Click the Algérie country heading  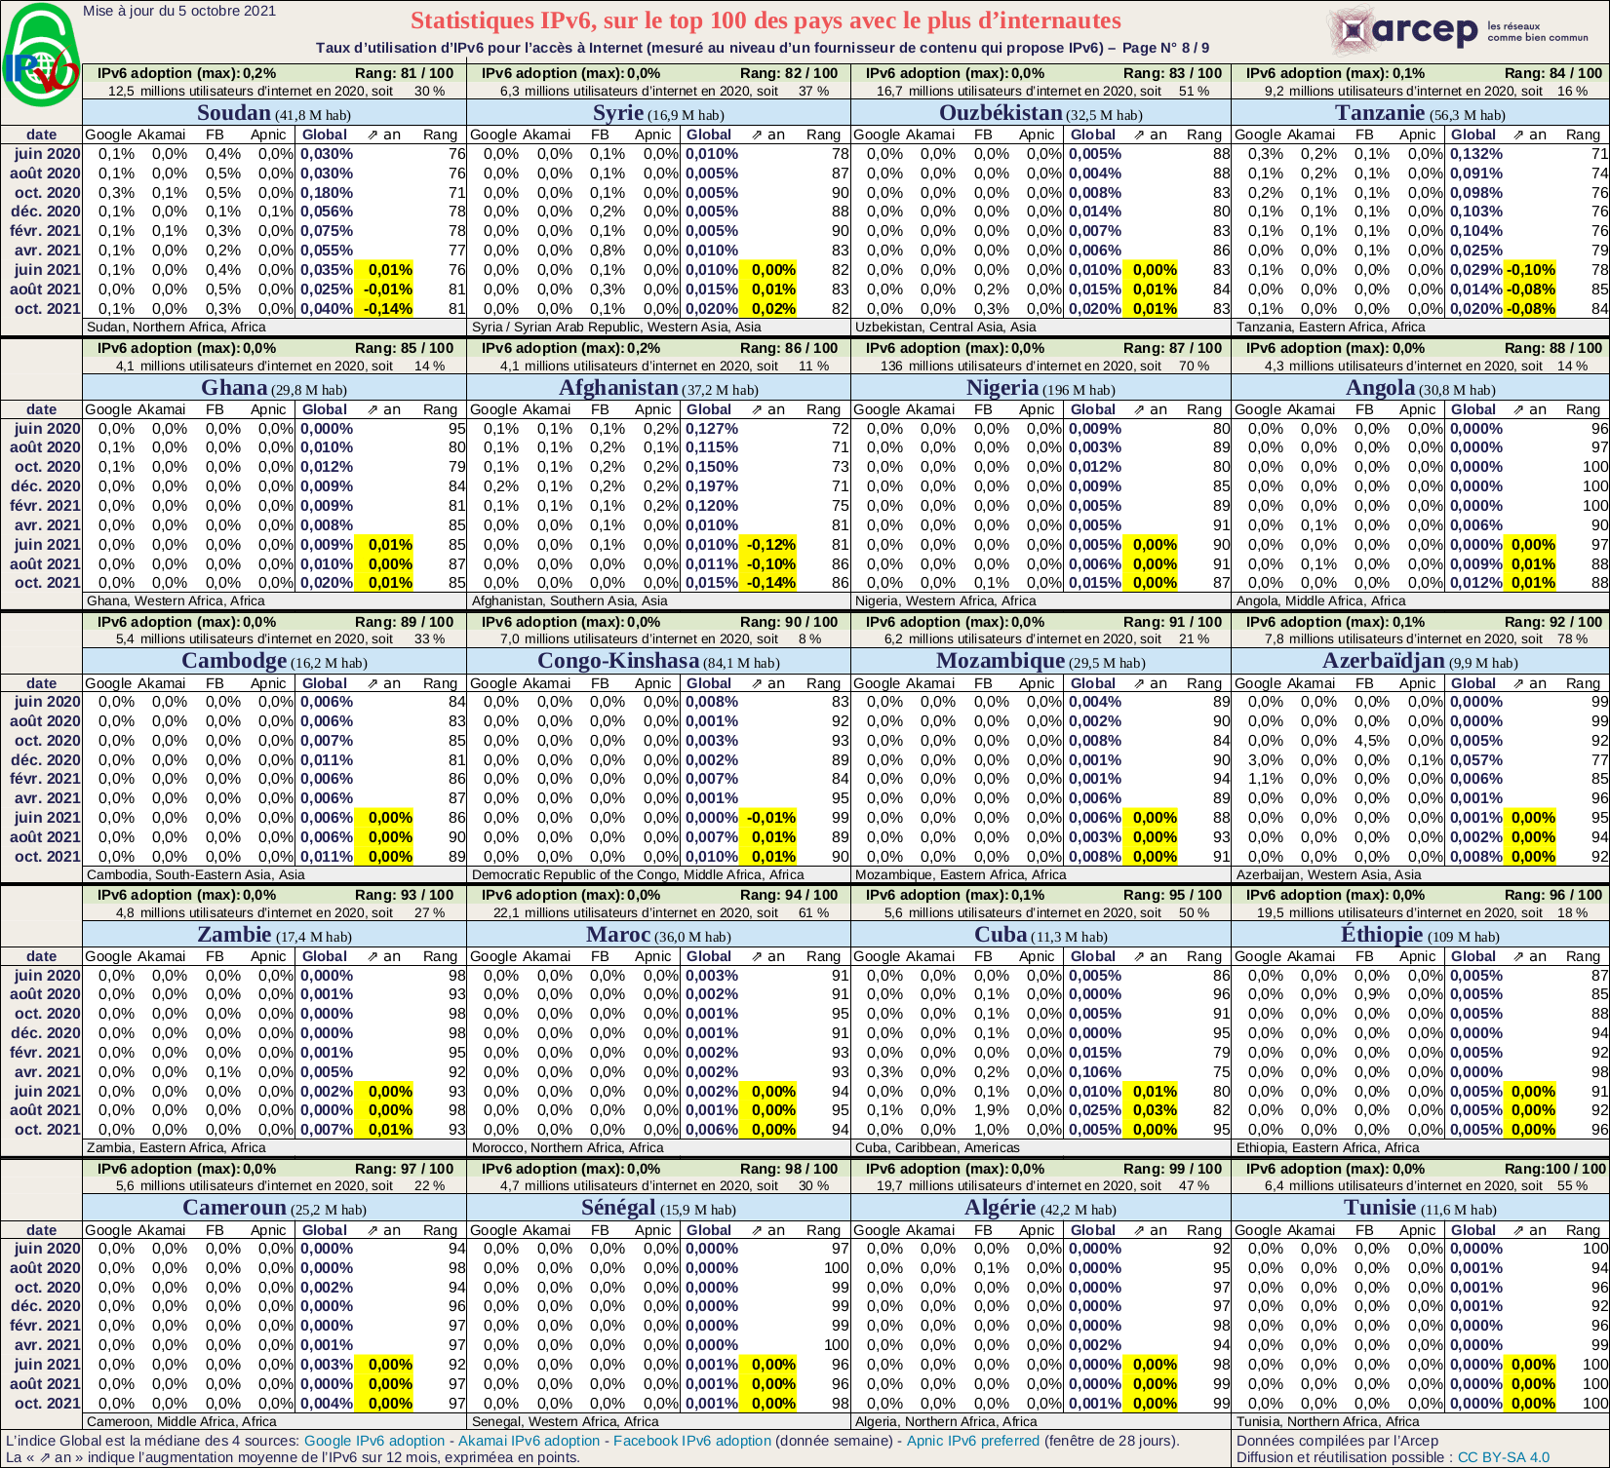click(x=1041, y=1208)
